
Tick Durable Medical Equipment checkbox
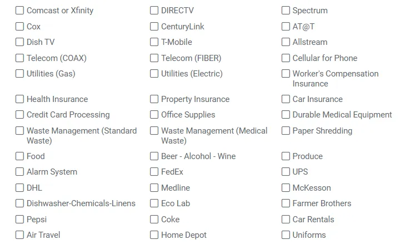point(286,115)
